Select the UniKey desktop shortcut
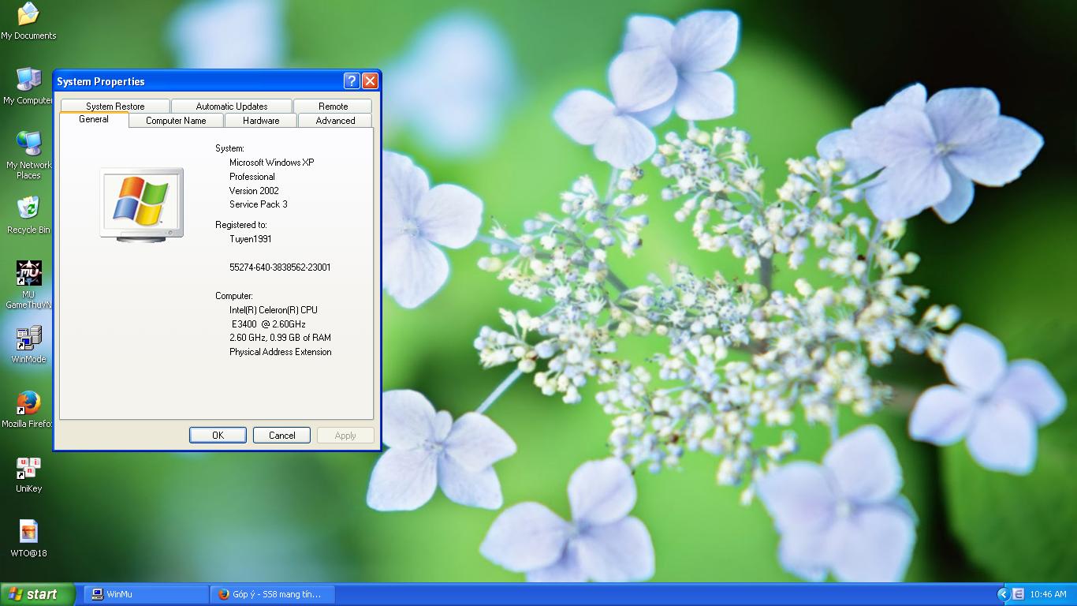The width and height of the screenshot is (1077, 606). coord(28,473)
